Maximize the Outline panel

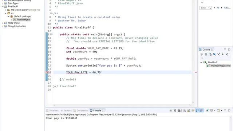[x=229, y=49]
